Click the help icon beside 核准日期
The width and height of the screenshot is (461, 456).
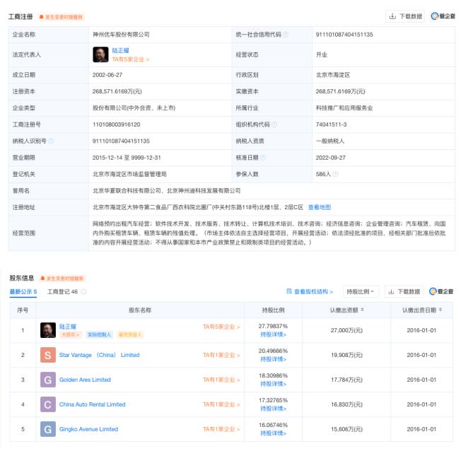pyautogui.click(x=263, y=157)
